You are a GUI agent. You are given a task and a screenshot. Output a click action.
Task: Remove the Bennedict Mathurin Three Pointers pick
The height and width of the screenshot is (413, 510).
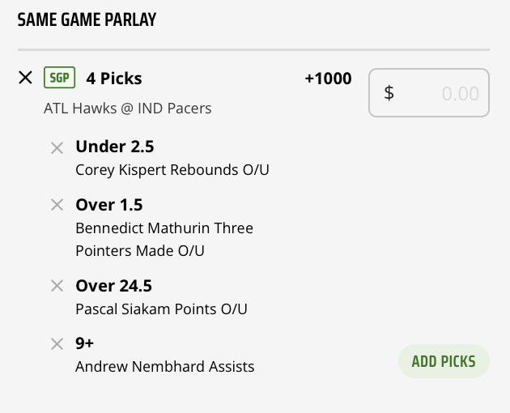click(x=57, y=205)
